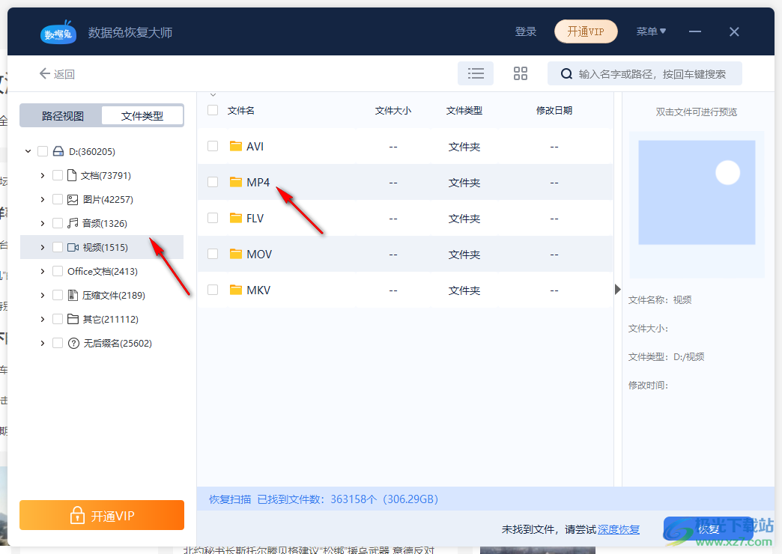
Task: Select the list view icon
Action: (x=476, y=73)
